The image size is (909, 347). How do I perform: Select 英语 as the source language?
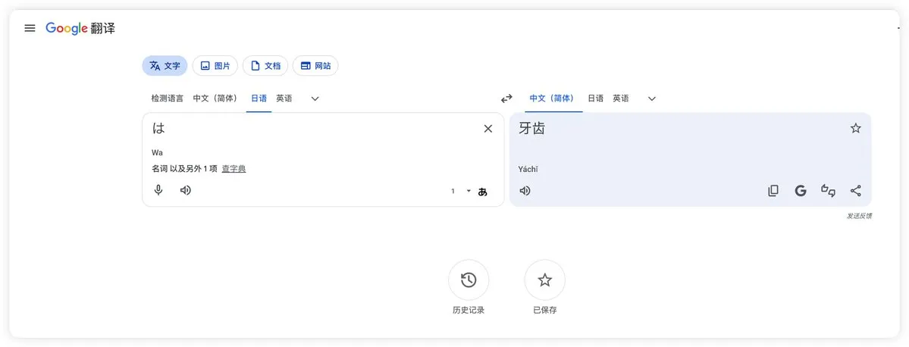pyautogui.click(x=284, y=98)
